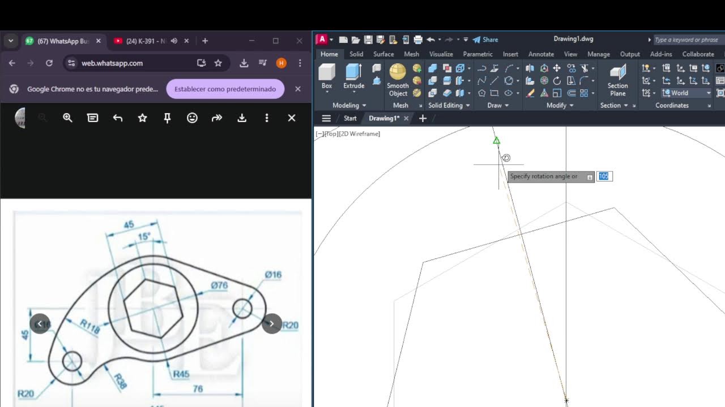
Task: Click the Solid Subtract icon
Action: coord(433,80)
